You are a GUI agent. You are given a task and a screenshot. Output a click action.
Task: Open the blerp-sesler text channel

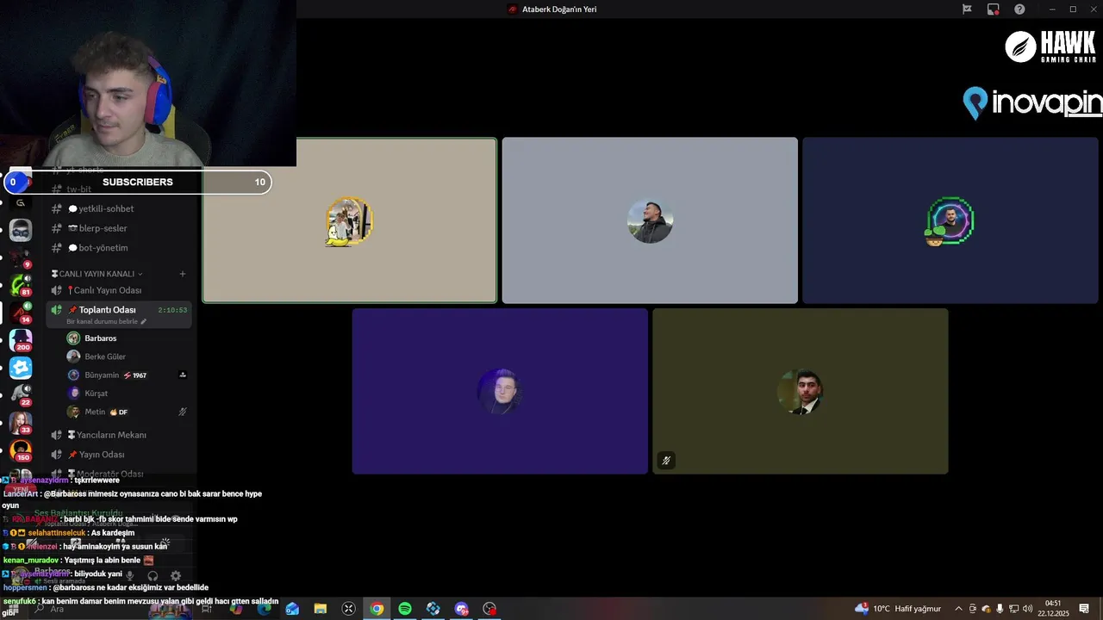pyautogui.click(x=120, y=228)
